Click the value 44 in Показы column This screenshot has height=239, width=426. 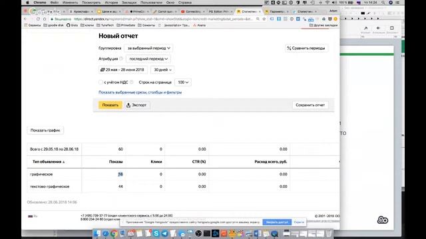click(x=120, y=187)
